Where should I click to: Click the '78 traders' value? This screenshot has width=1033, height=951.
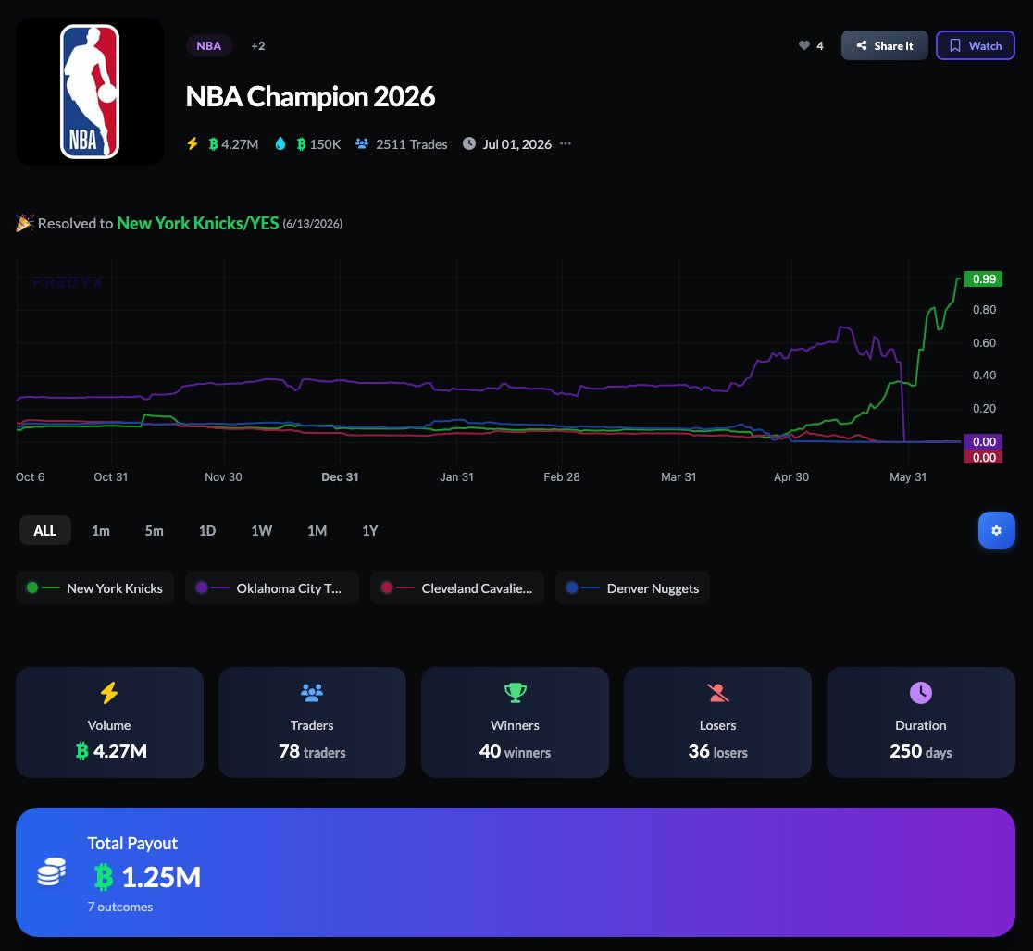click(312, 751)
